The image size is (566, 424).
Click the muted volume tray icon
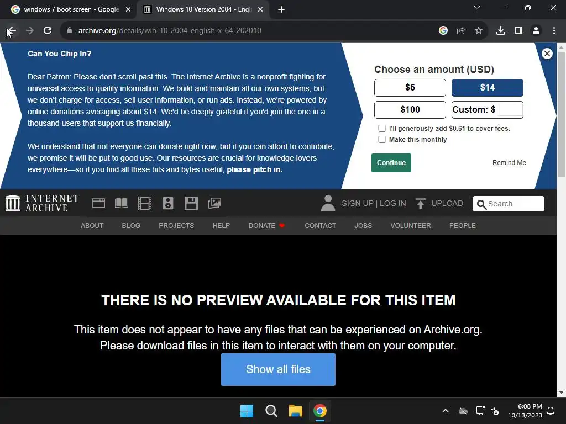[x=495, y=411]
